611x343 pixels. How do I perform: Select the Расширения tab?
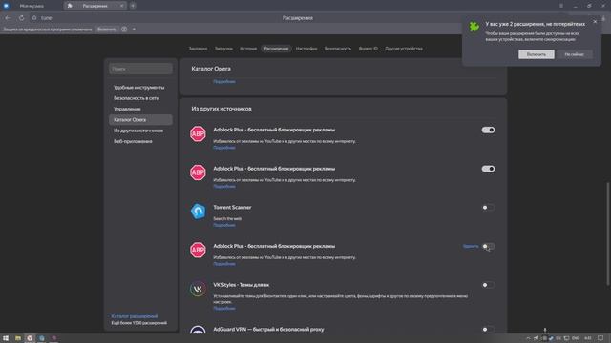click(x=276, y=49)
